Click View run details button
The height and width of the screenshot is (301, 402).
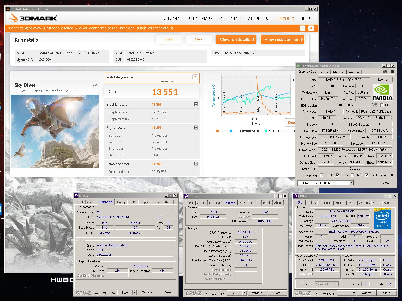[236, 40]
